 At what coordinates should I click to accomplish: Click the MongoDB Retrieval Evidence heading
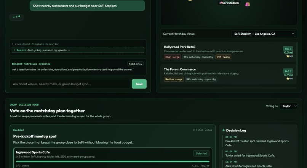pyautogui.click(x=31, y=64)
